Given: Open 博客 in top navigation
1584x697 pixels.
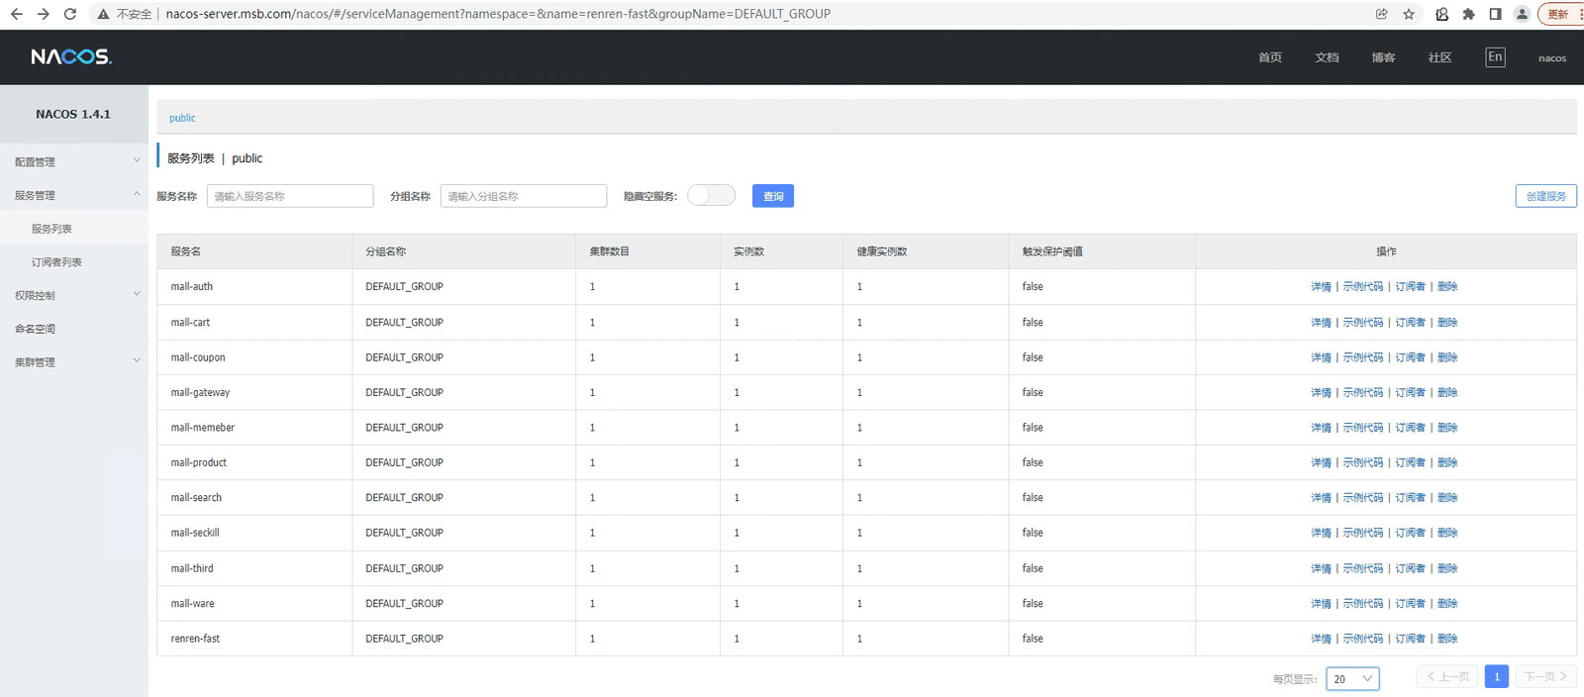Looking at the screenshot, I should pos(1383,57).
